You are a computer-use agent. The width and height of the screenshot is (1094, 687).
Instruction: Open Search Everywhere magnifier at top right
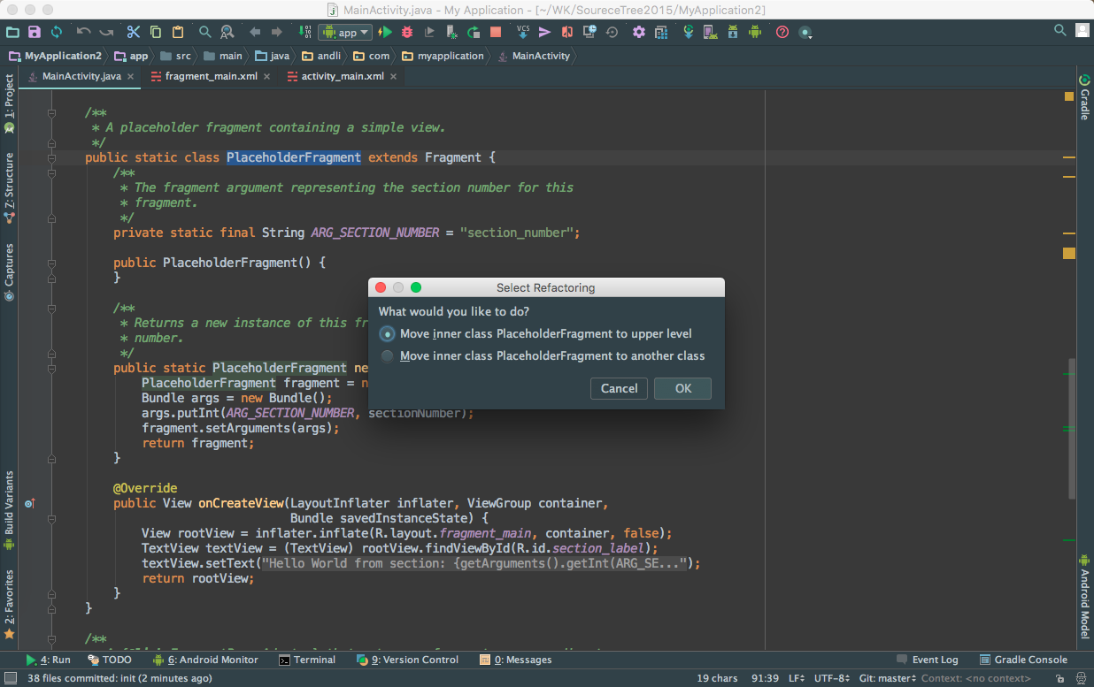click(1060, 30)
